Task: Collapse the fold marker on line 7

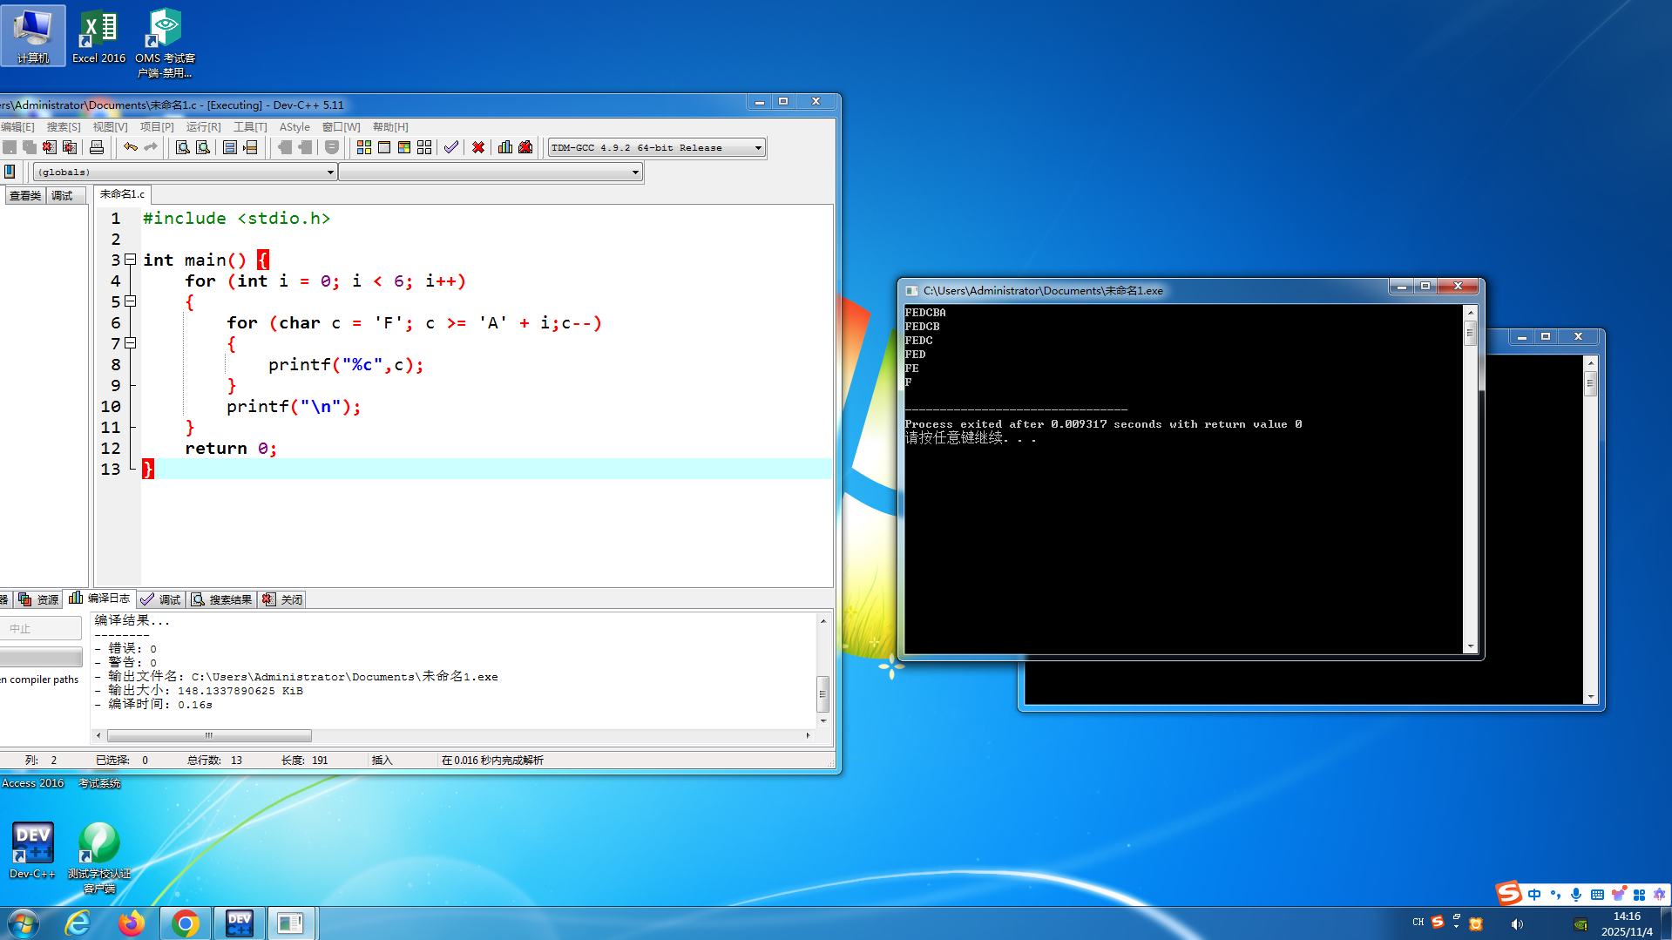Action: coord(131,342)
